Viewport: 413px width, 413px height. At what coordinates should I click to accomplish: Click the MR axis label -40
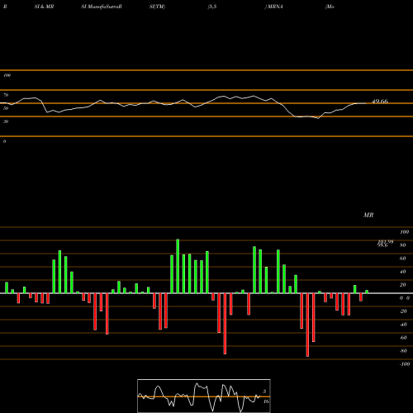coord(403,325)
